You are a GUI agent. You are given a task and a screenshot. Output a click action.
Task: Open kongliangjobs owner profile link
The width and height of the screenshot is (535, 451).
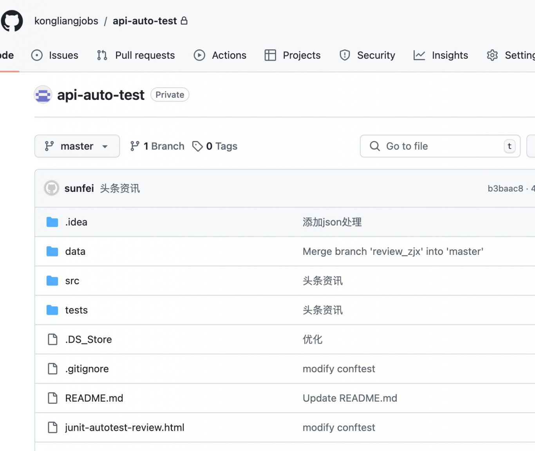coord(66,21)
